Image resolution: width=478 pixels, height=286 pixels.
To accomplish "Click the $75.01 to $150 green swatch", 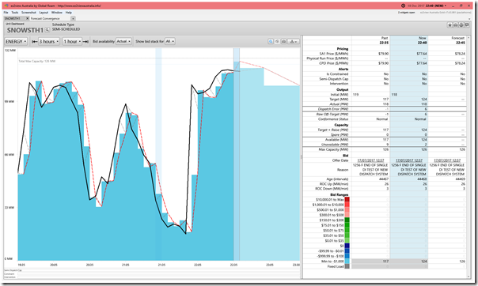I will coord(347,225).
